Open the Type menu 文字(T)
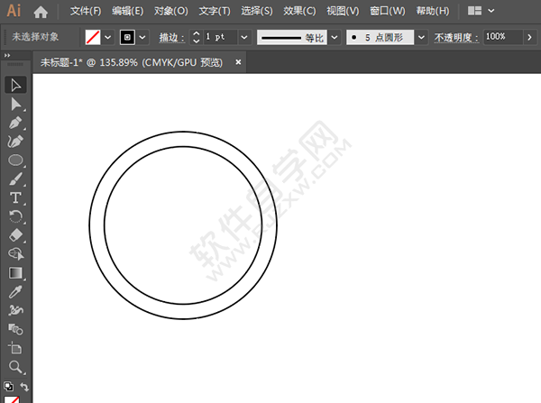 [x=215, y=11]
